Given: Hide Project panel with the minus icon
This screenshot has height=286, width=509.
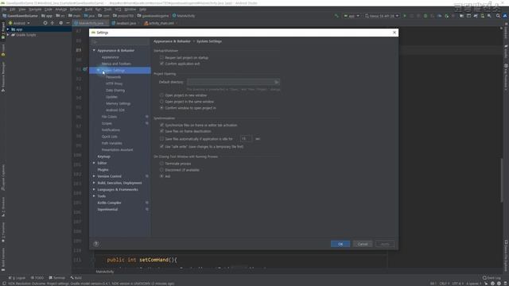Looking at the screenshot, I should click(68, 23).
